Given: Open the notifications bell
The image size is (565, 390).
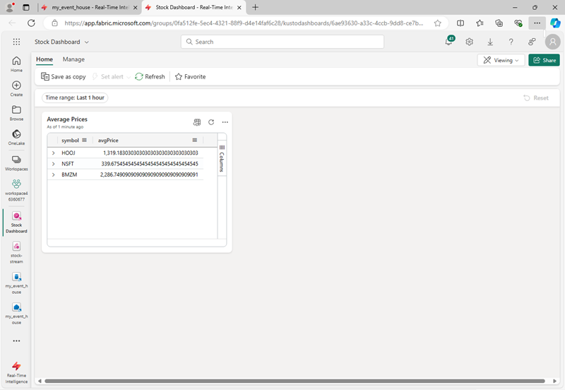Looking at the screenshot, I should [449, 42].
